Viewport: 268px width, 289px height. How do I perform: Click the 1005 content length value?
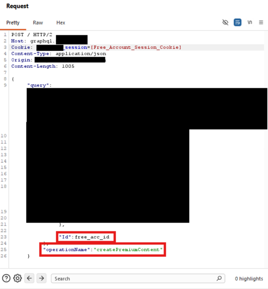(x=68, y=66)
